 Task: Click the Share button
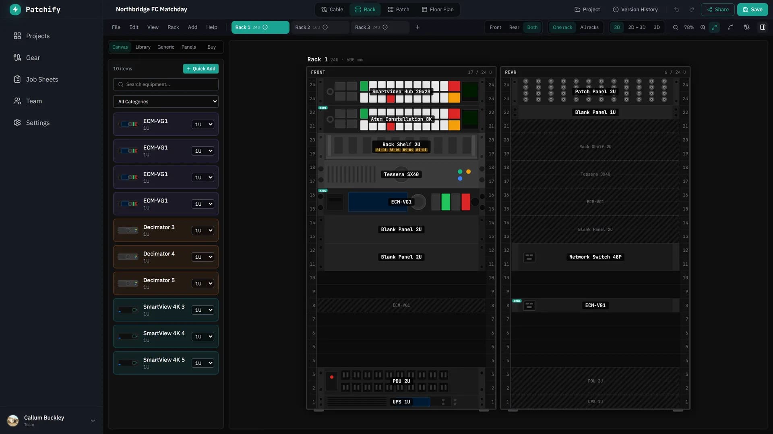tap(717, 10)
